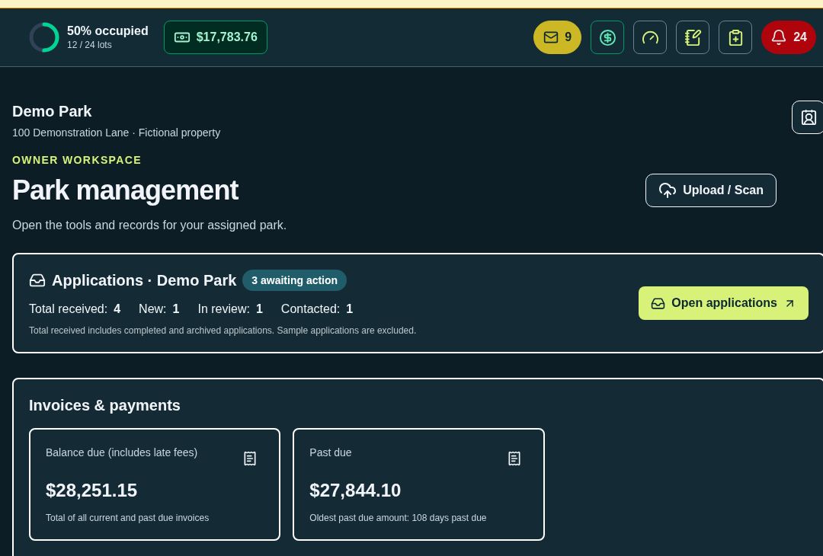Click the $28,251.15 balance due amount
823x556 pixels.
pyautogui.click(x=91, y=490)
